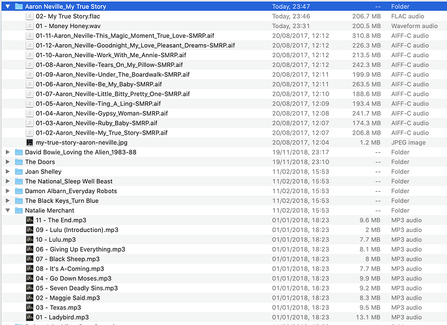447x325 pixels.
Task: Click the Waveform audio kind label
Action: pyautogui.click(x=414, y=26)
